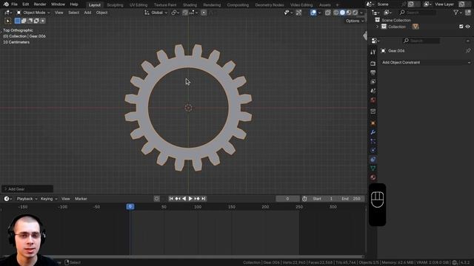Open the World properties tab icon

pos(373,100)
